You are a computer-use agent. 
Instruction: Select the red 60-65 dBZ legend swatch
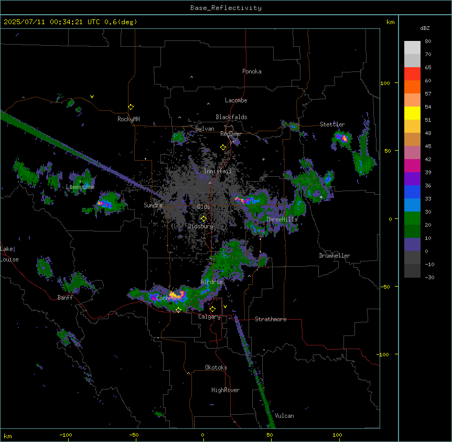coord(412,74)
